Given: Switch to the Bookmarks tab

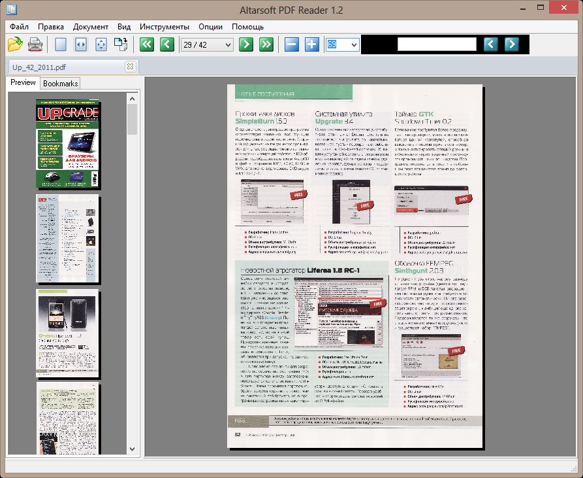Looking at the screenshot, I should point(60,83).
